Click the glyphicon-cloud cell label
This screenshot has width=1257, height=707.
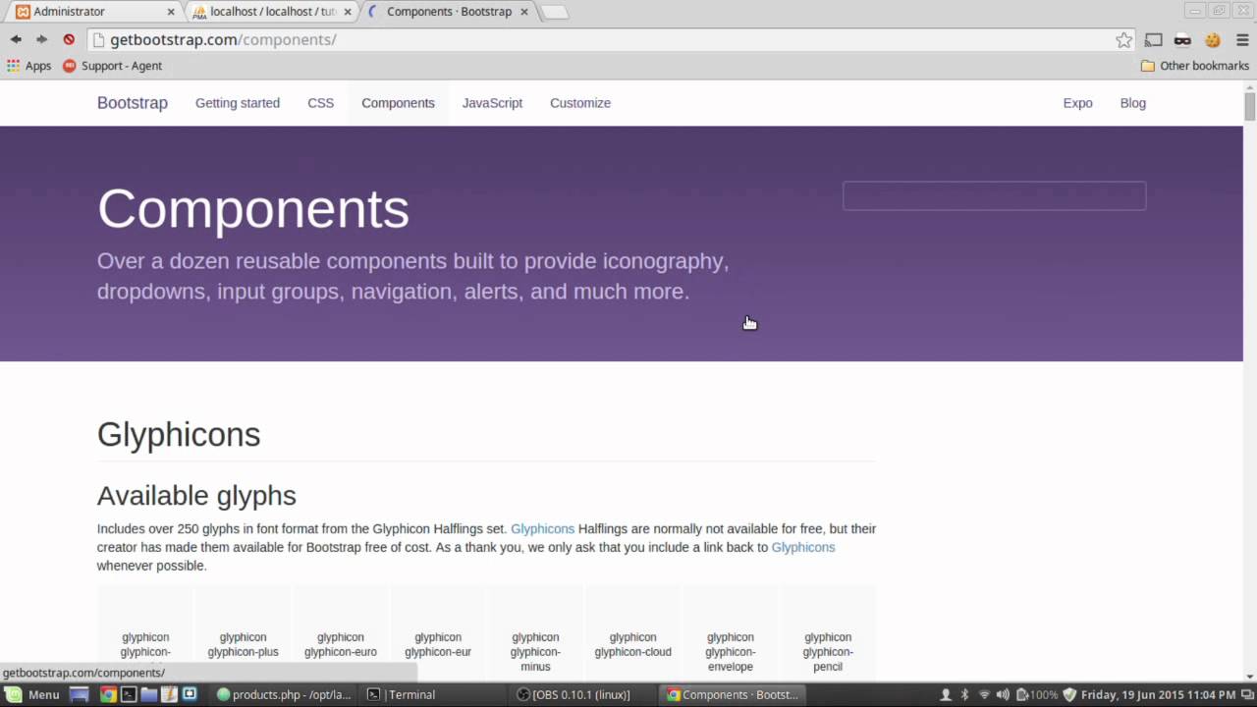pos(632,645)
